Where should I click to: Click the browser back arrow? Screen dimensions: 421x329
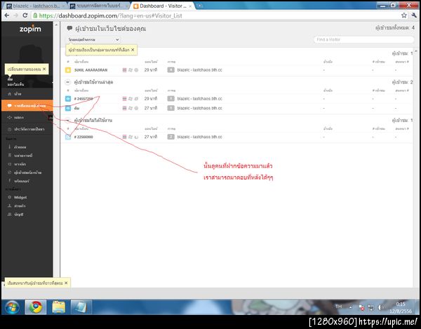coord(7,15)
